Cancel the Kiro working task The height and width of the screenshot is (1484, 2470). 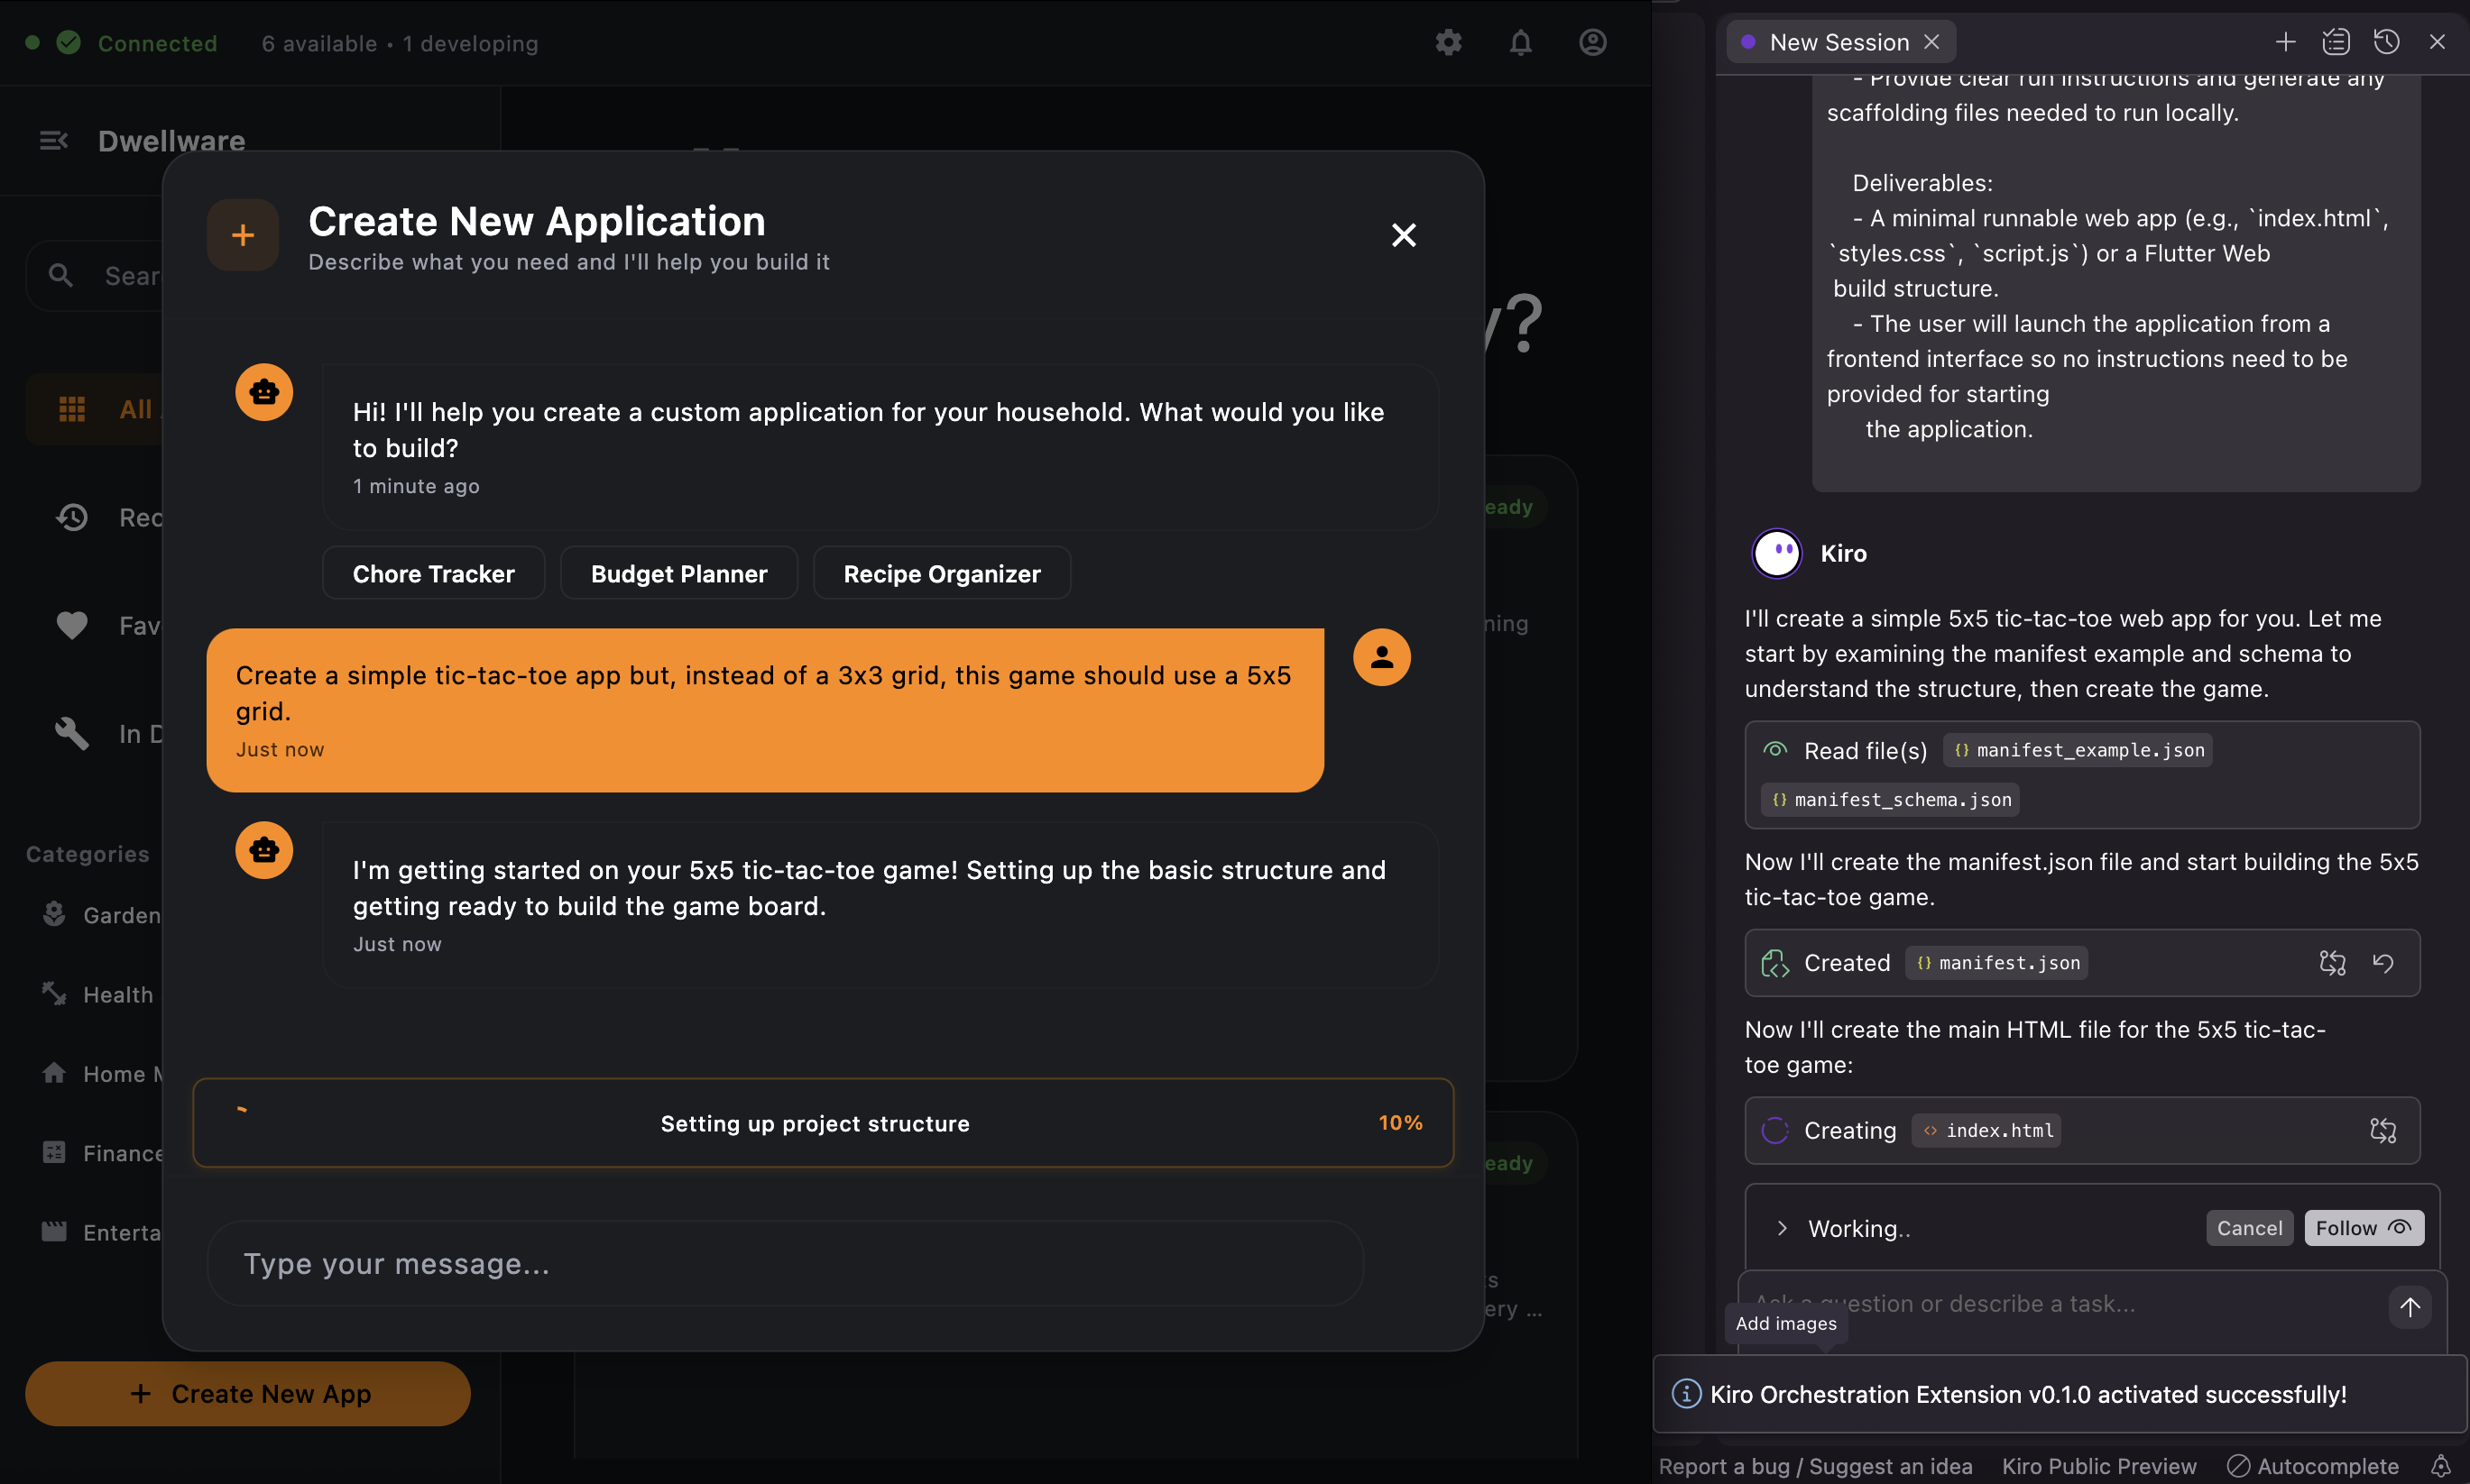pos(2249,1228)
